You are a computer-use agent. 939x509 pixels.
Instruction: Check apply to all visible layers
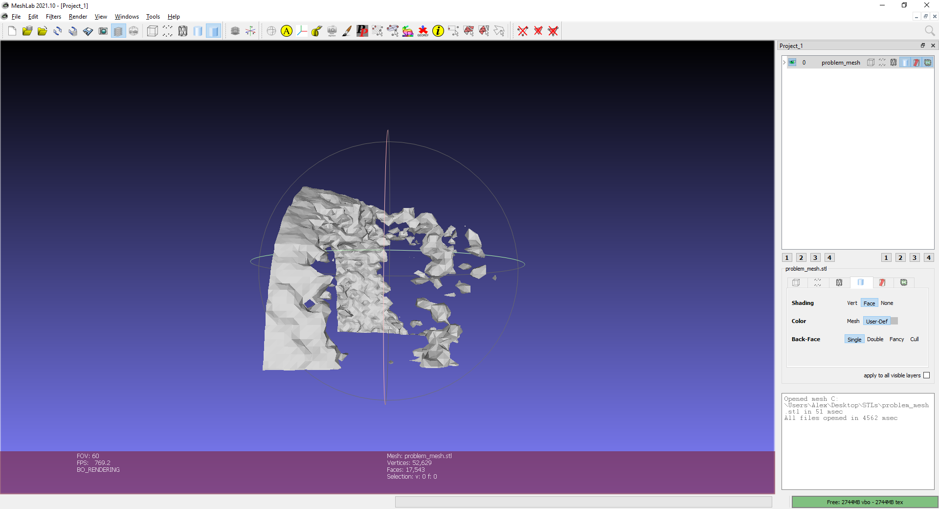[926, 375]
